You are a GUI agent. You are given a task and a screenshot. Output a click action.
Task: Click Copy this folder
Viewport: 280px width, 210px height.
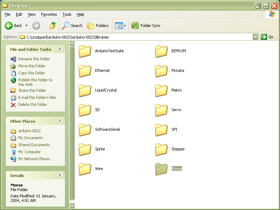(x=32, y=73)
